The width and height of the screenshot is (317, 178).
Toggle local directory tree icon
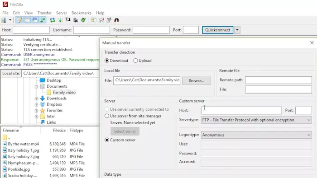tap(27, 20)
